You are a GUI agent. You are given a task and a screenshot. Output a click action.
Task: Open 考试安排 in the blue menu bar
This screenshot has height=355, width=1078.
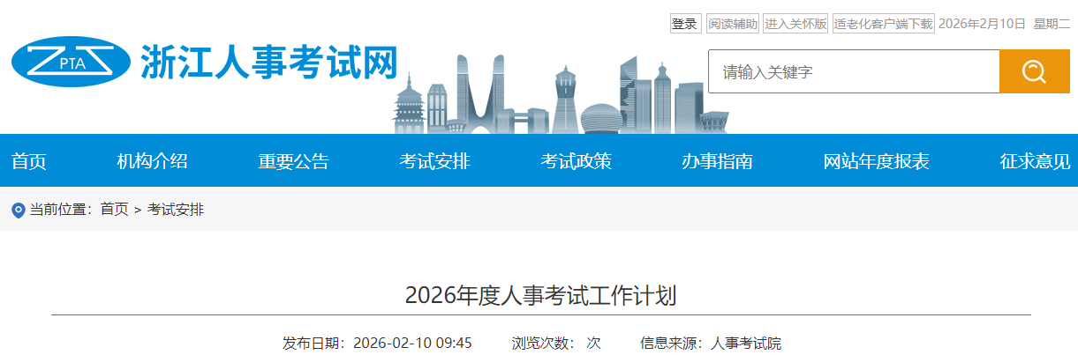point(434,161)
